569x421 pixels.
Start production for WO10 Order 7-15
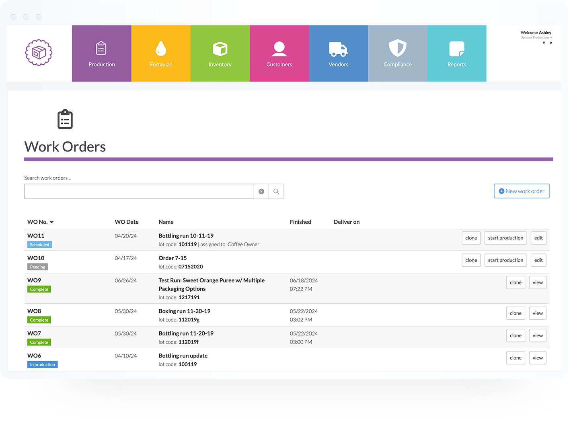pos(505,260)
